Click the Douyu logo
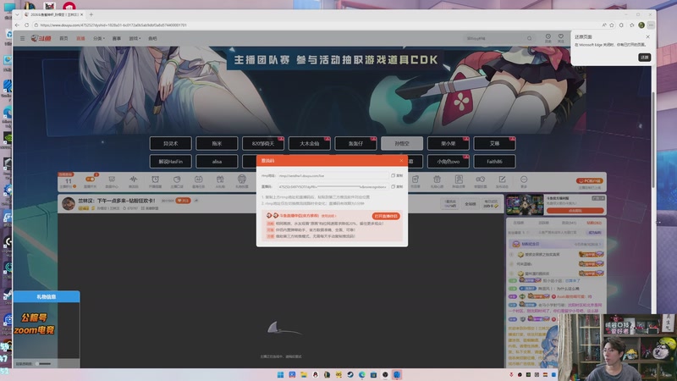This screenshot has height=381, width=677. [41, 38]
